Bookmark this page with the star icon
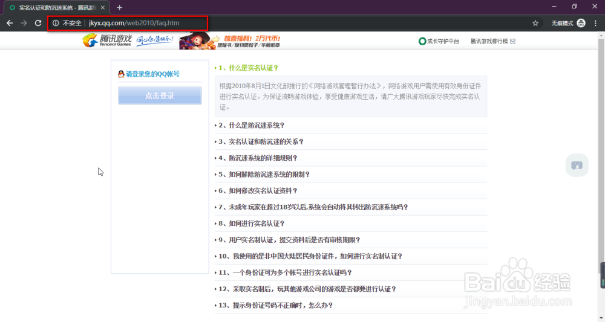This screenshot has height=322, width=605. tap(535, 23)
